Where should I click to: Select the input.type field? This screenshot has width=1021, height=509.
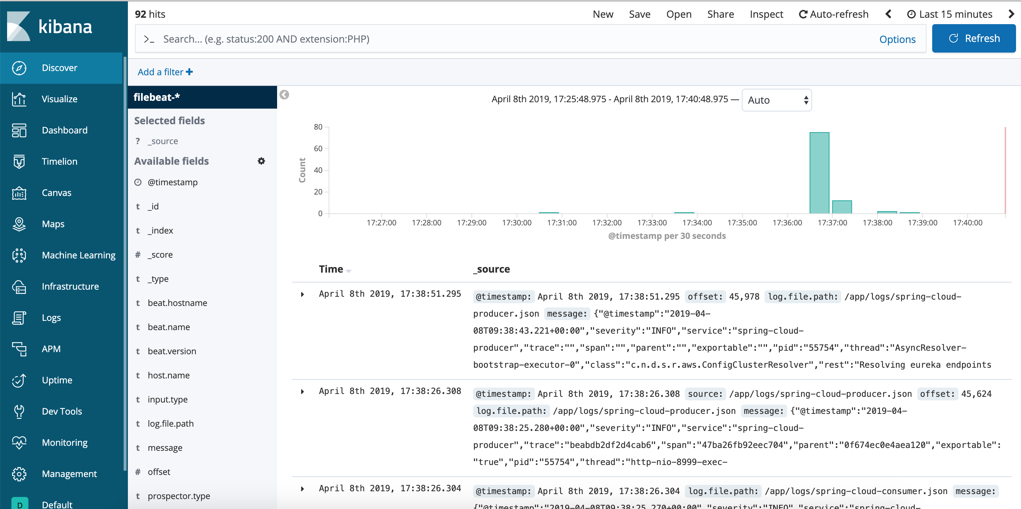[167, 400]
